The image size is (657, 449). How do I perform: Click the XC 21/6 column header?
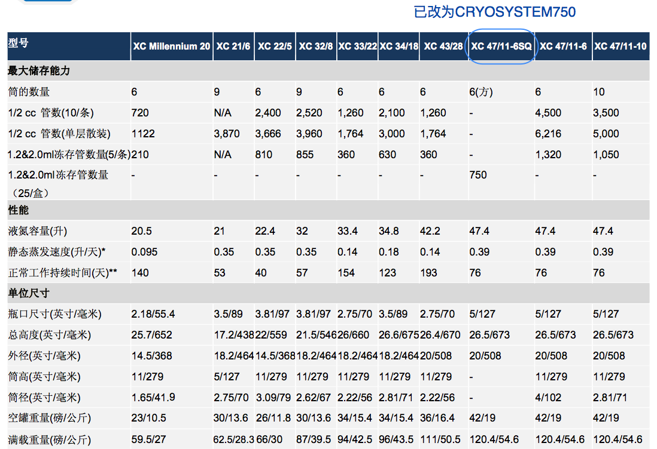233,47
